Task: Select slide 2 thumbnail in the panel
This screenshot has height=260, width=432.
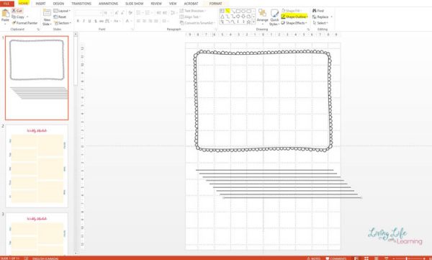Action: tap(37, 166)
